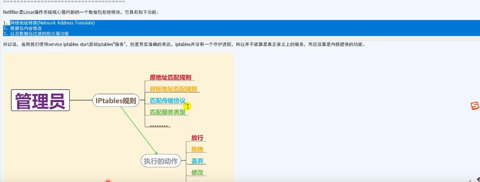The image size is (480, 182).
Task: Click the dotted "........" branch under IPtables规则
Action: coord(159,125)
